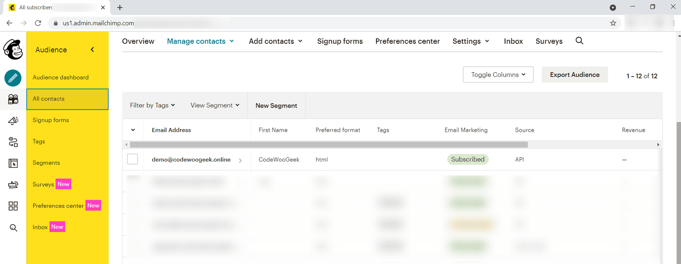Open the Filter by Tags dropdown
The image size is (681, 264).
pos(152,105)
